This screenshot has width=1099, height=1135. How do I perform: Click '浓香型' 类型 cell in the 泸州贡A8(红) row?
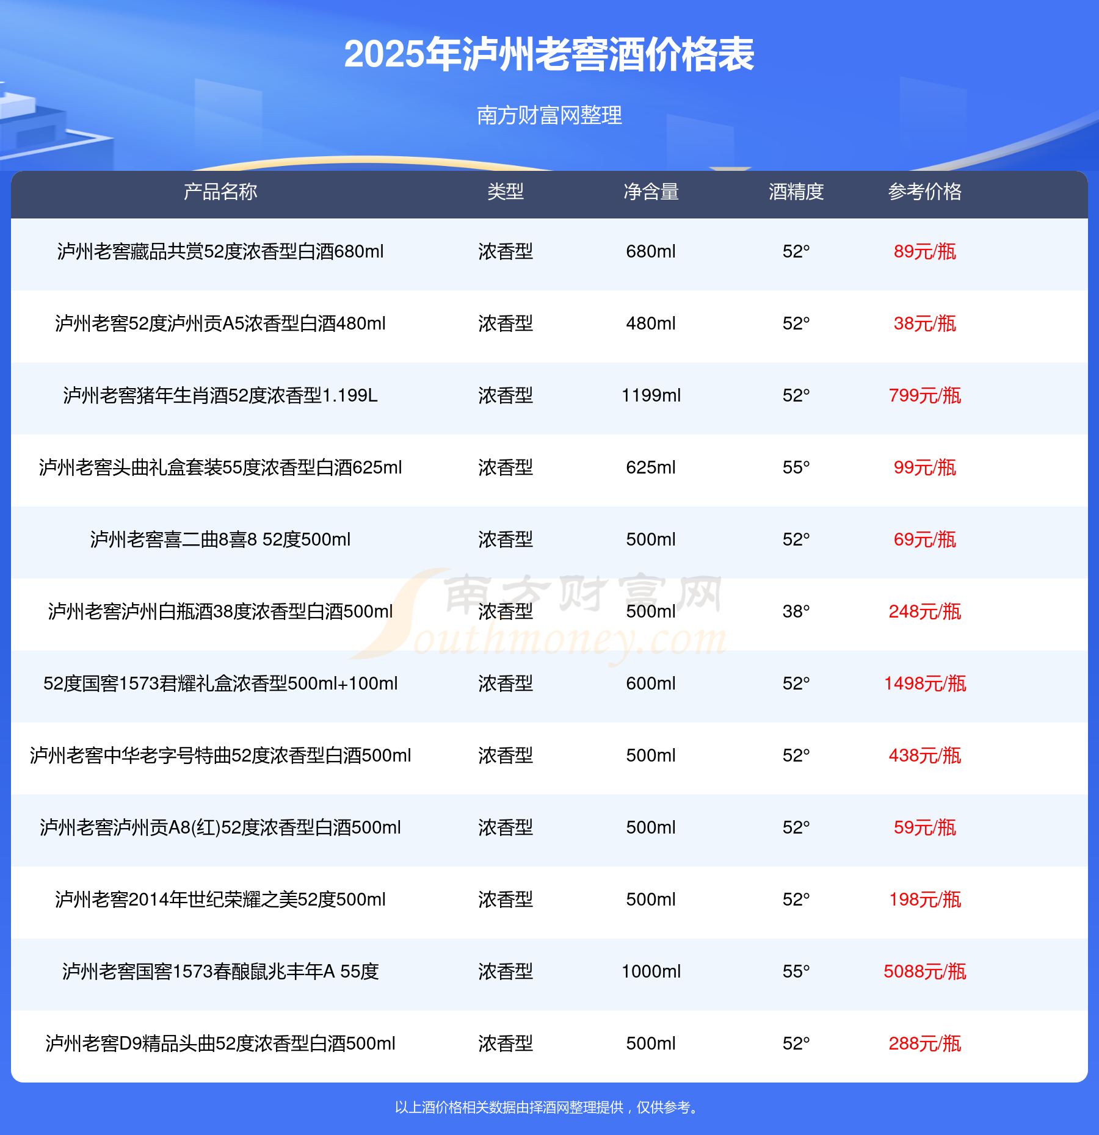point(506,827)
